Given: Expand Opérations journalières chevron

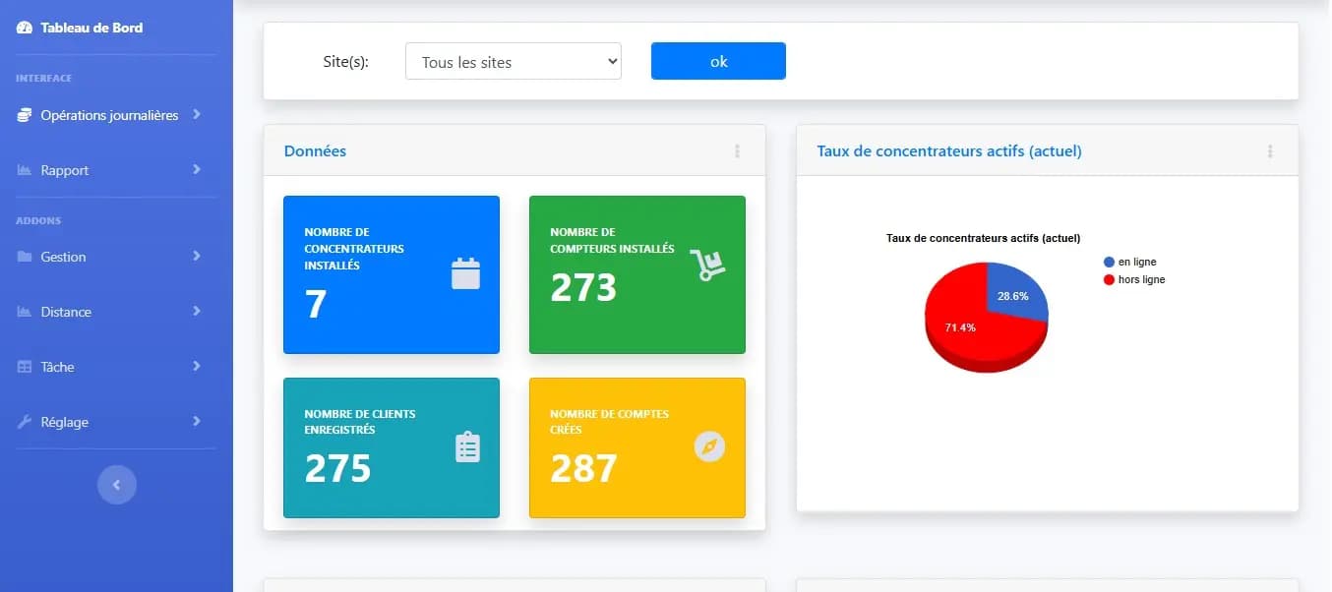Looking at the screenshot, I should (197, 114).
